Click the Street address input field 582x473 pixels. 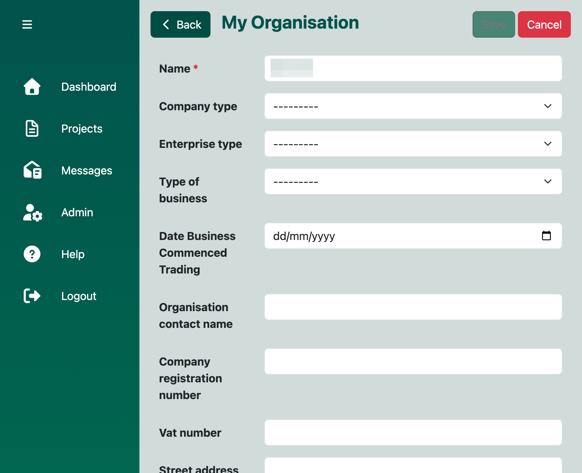pos(413,465)
